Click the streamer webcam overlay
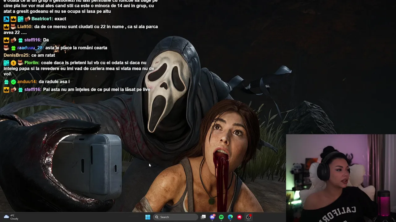This screenshot has height=222, width=396. click(x=341, y=178)
